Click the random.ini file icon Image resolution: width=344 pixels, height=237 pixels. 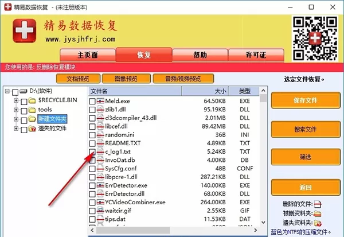click(x=100, y=135)
